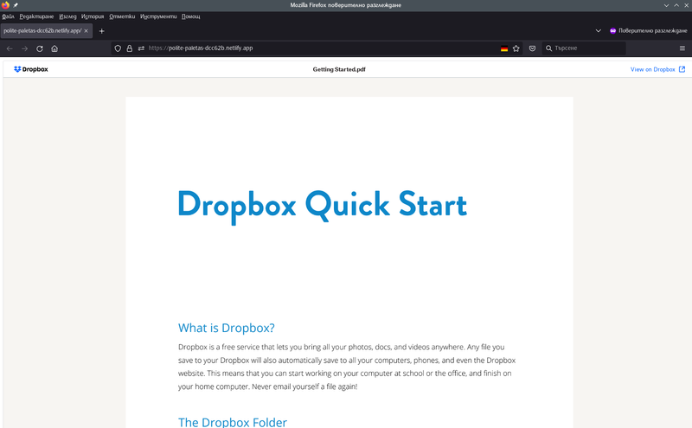692x428 pixels.
Task: Open the Файл menu
Action: tap(8, 16)
